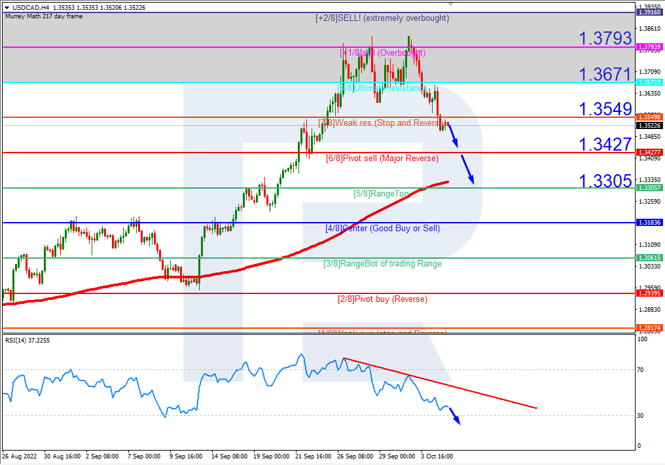Select the cyan 1.36719 price tag

click(650, 83)
